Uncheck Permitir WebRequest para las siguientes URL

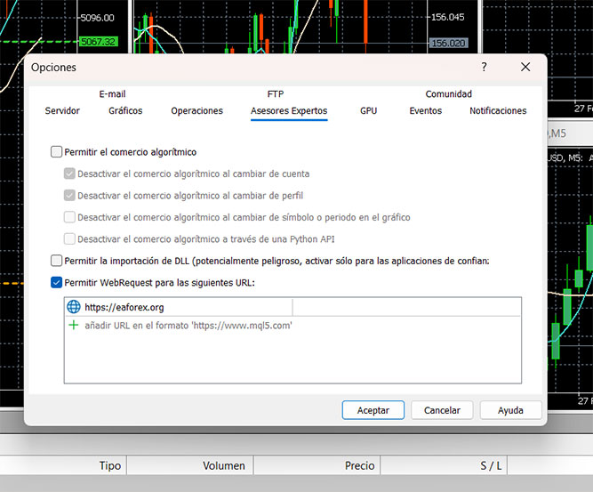tap(57, 283)
